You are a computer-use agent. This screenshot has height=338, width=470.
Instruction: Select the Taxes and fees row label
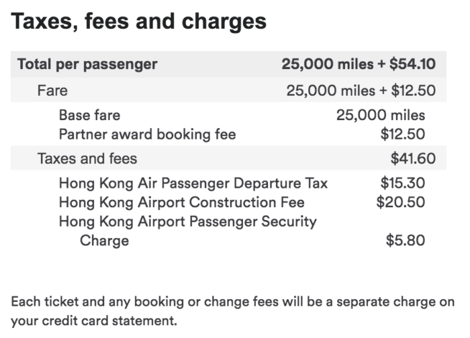(87, 158)
